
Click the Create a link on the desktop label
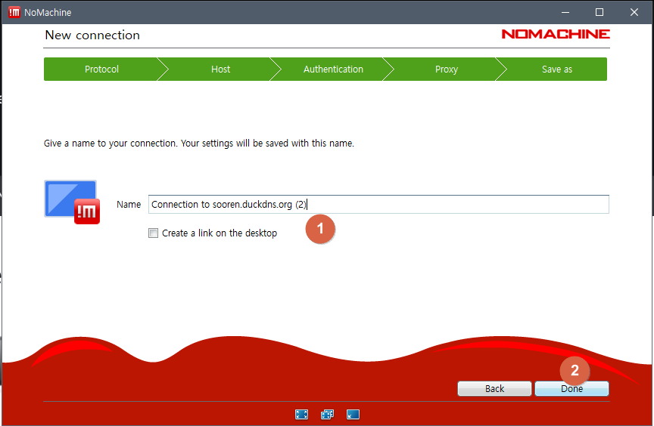(x=220, y=233)
